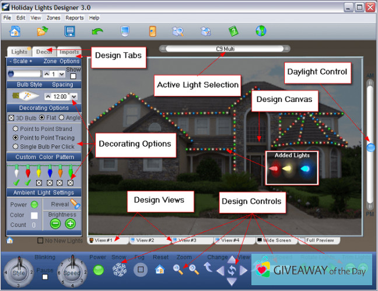Decrease ambient brightness with the minus icon
378x291 pixels.
[x=55, y=223]
